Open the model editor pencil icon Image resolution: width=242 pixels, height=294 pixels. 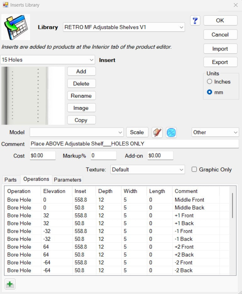157,132
